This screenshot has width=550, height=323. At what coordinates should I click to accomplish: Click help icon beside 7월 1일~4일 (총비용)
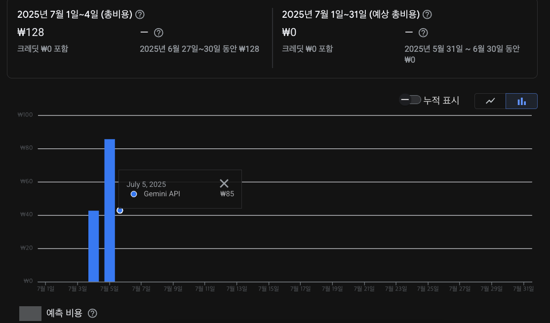click(x=140, y=14)
